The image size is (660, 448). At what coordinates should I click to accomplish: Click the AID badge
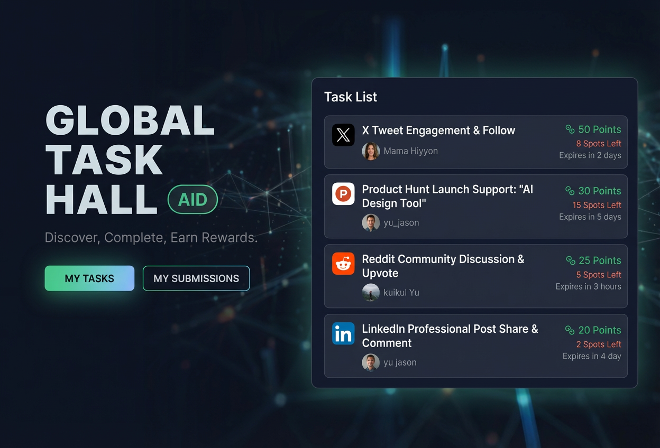[192, 199]
